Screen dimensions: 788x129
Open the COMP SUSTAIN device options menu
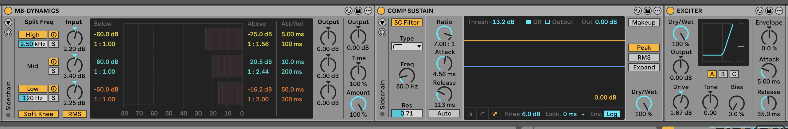click(657, 11)
